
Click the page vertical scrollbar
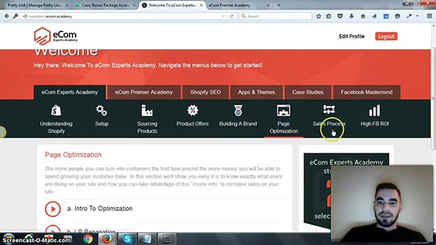click(x=433, y=99)
